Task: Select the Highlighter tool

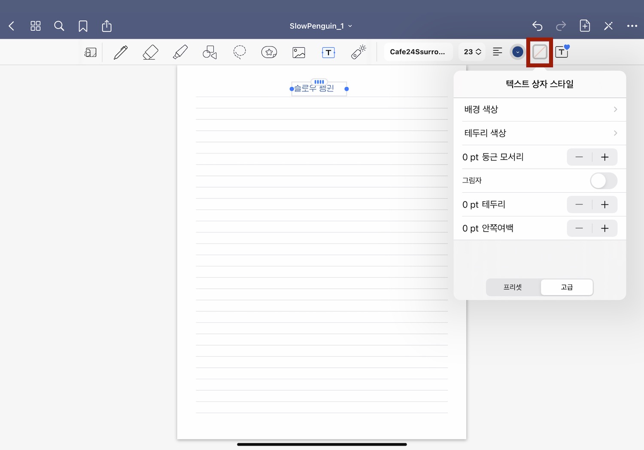Action: click(180, 52)
